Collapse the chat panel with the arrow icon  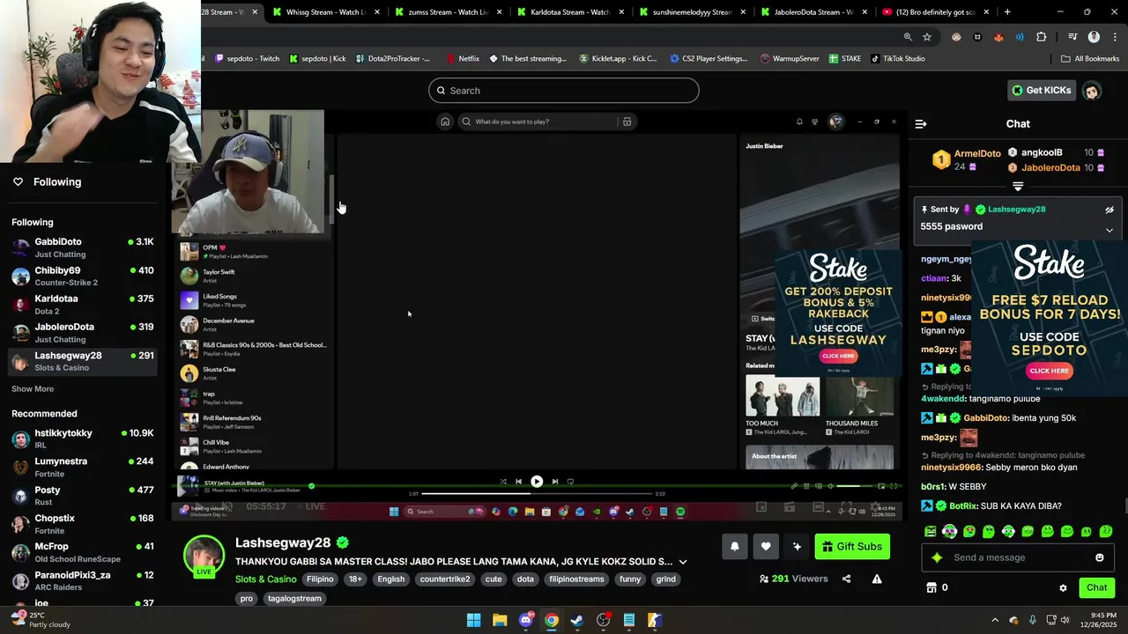tap(921, 124)
